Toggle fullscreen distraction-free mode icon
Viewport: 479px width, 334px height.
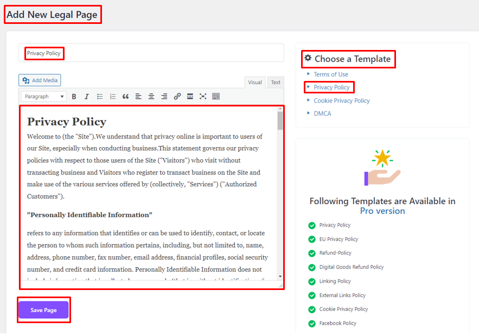pyautogui.click(x=203, y=97)
